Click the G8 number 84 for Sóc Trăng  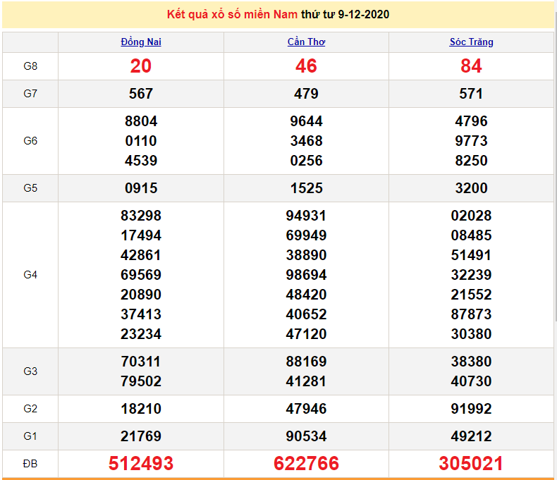471,66
